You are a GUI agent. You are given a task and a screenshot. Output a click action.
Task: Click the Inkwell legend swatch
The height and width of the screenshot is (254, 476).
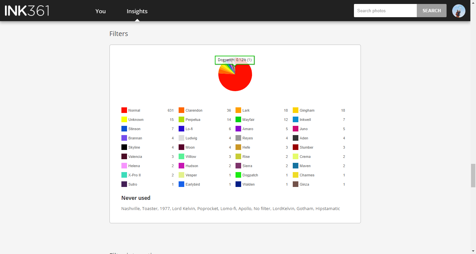(x=295, y=120)
